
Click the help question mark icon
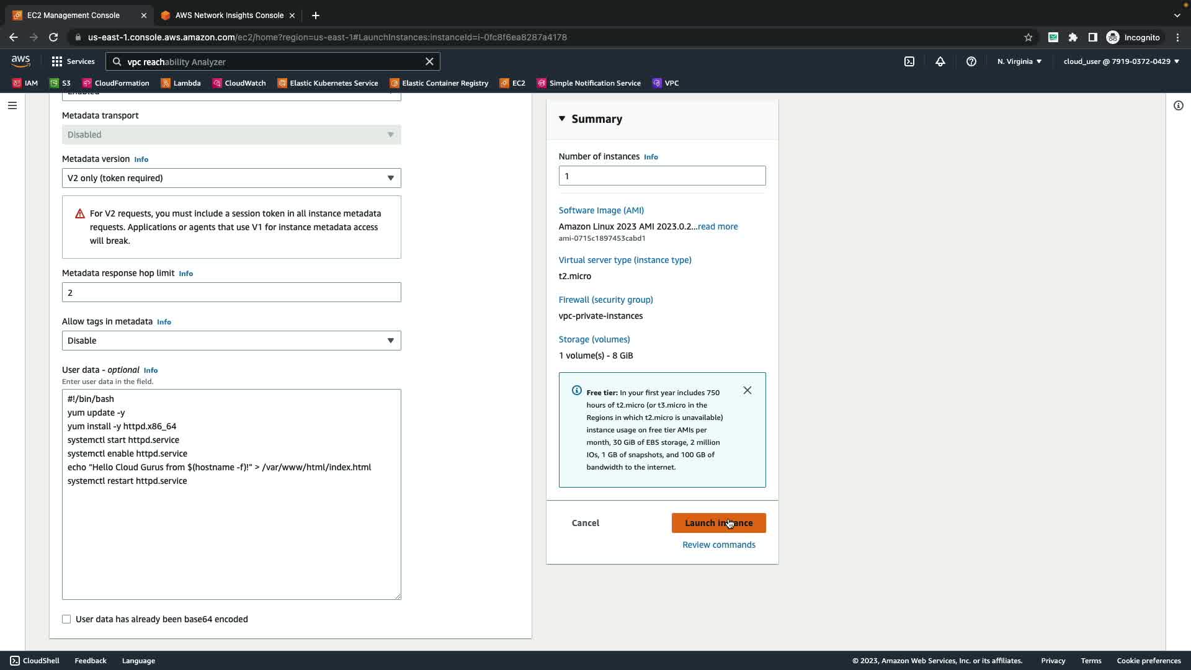tap(971, 61)
